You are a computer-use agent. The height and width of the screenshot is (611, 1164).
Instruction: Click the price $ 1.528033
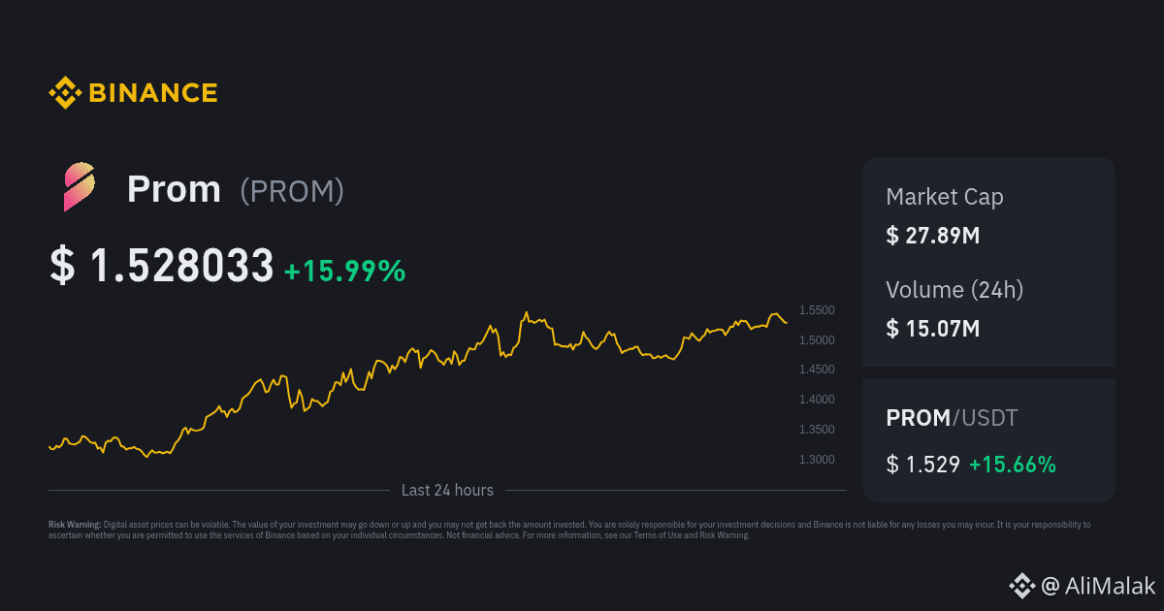(162, 267)
